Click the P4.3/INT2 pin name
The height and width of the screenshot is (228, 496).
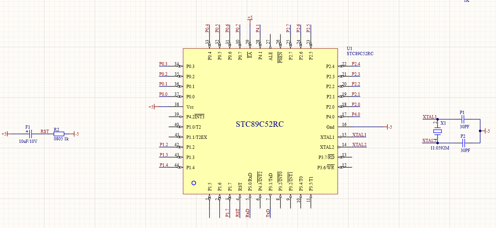[x=260, y=181]
